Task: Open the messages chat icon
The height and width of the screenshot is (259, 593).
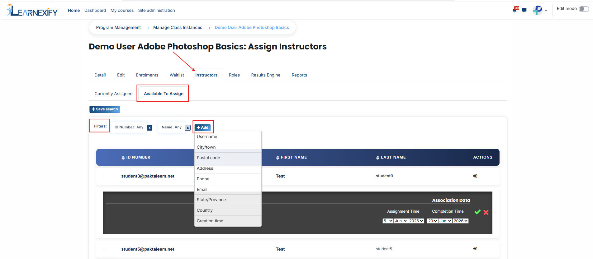Action: [524, 10]
